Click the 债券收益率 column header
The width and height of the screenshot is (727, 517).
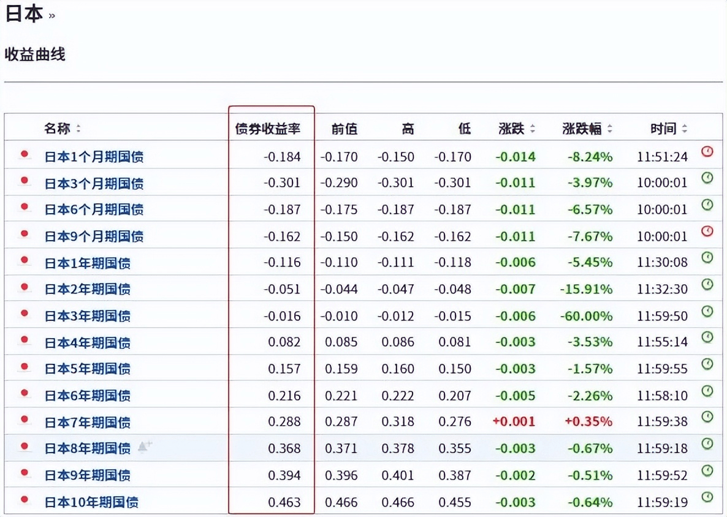[268, 129]
